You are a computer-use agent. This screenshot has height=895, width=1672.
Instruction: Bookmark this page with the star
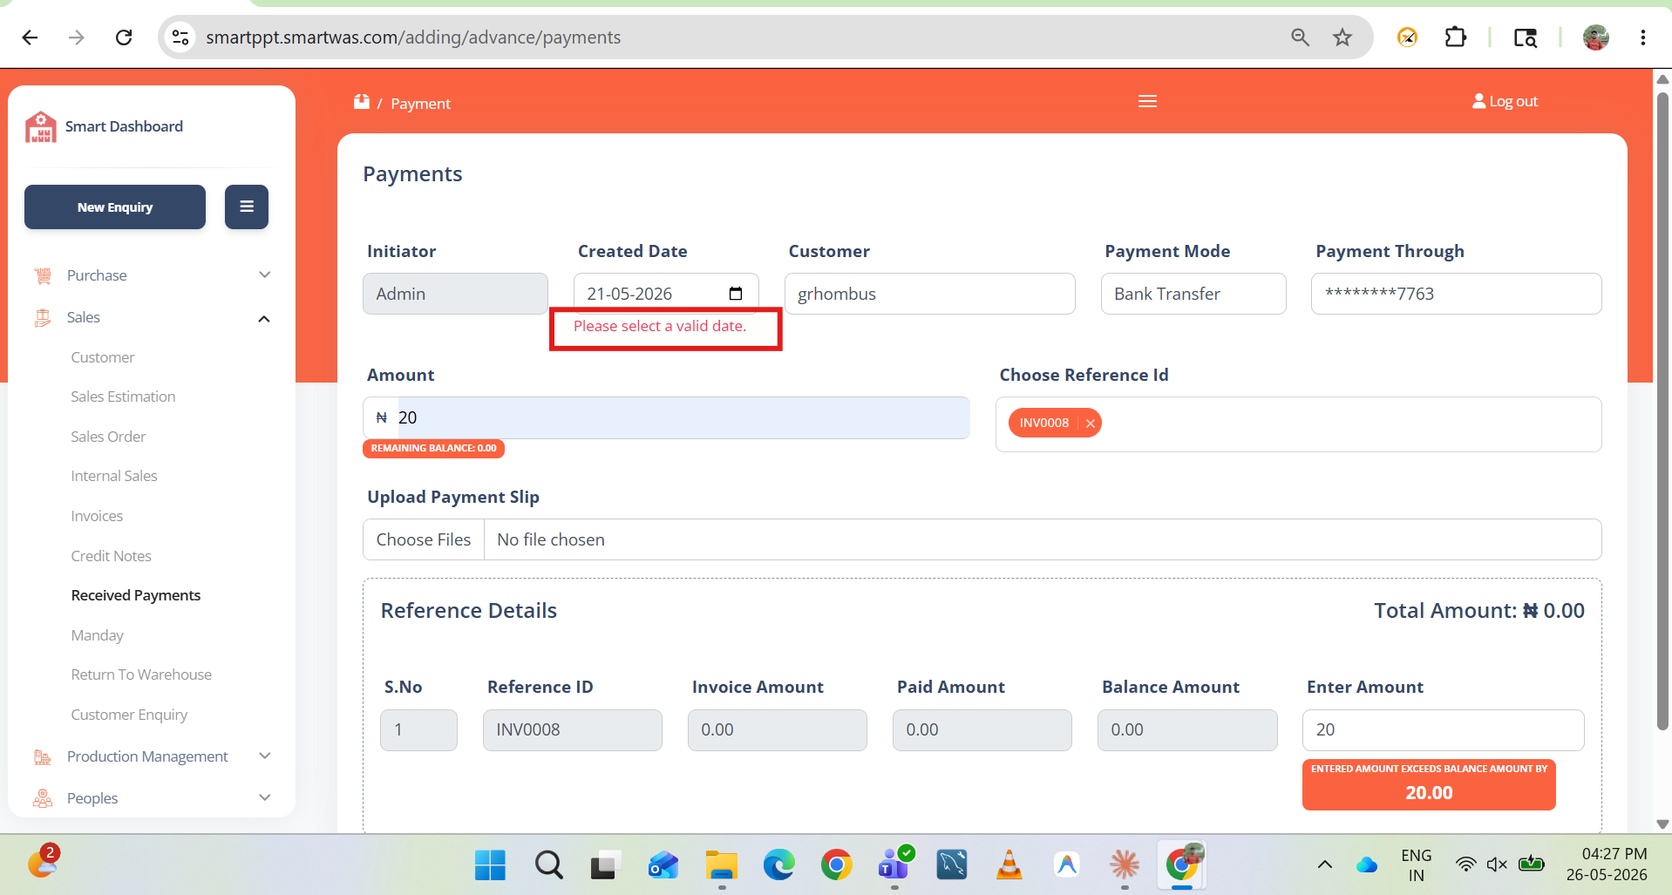(1342, 37)
